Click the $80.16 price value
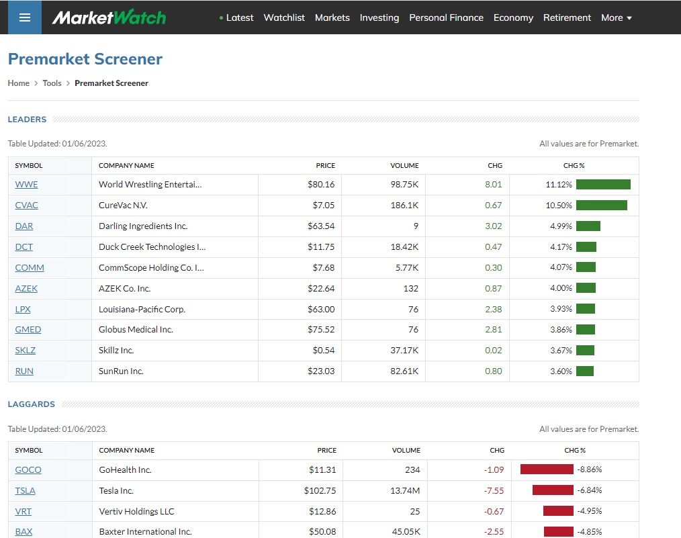Viewport: 681px width, 538px height. pos(321,185)
